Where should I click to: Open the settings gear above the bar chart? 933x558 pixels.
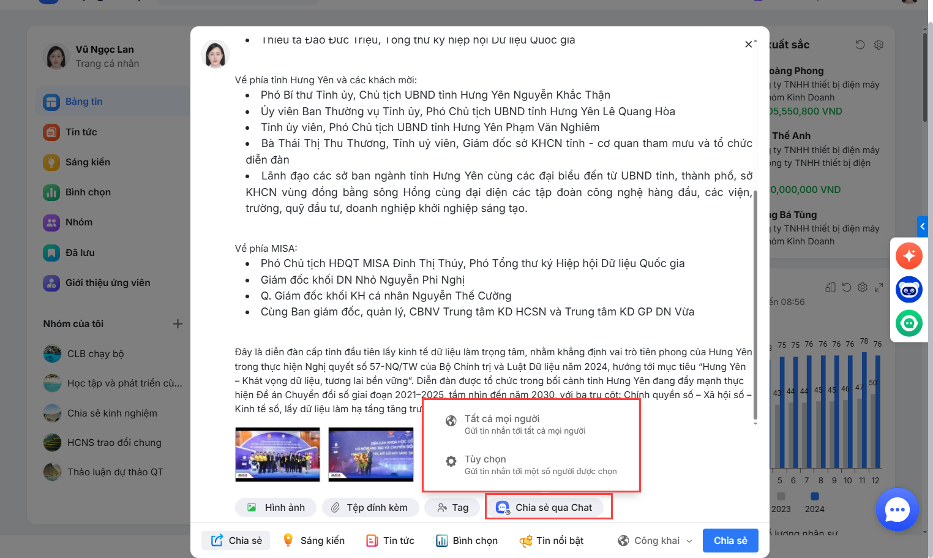tap(863, 287)
